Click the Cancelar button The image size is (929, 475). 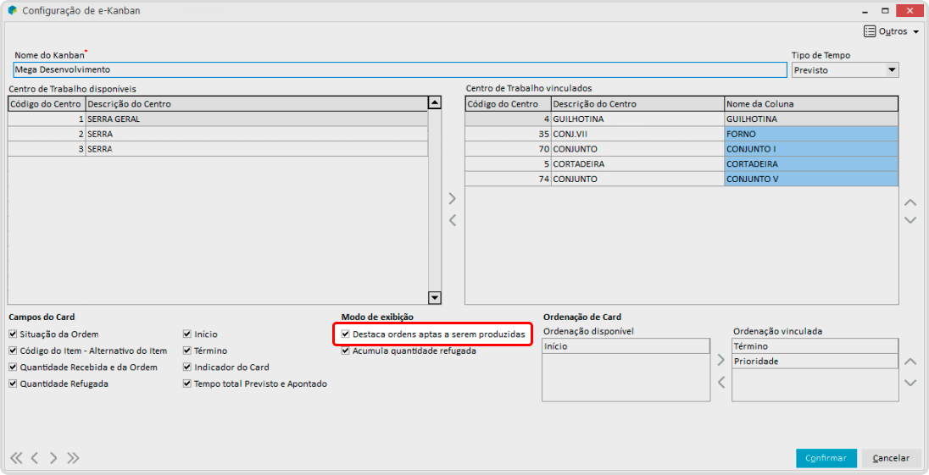(x=891, y=458)
